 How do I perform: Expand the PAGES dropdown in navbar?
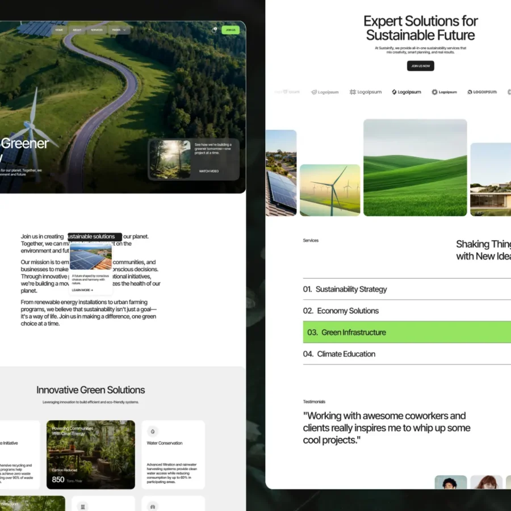119,30
